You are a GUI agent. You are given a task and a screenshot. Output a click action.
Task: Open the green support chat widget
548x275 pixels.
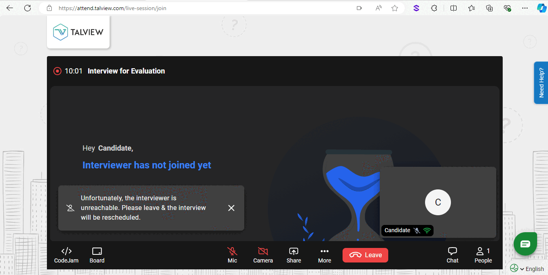click(525, 244)
